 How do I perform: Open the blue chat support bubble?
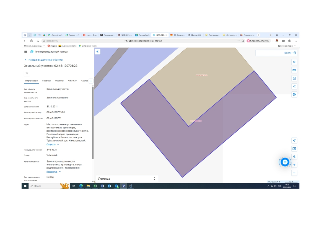coord(285,162)
